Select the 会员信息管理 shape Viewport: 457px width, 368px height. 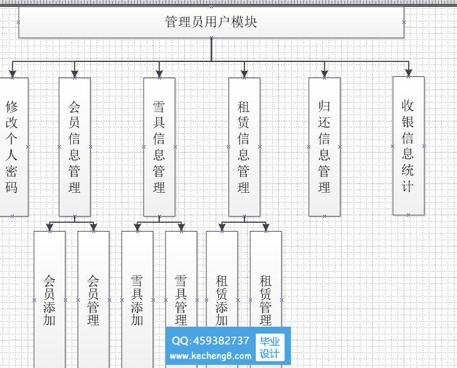pyautogui.click(x=75, y=147)
